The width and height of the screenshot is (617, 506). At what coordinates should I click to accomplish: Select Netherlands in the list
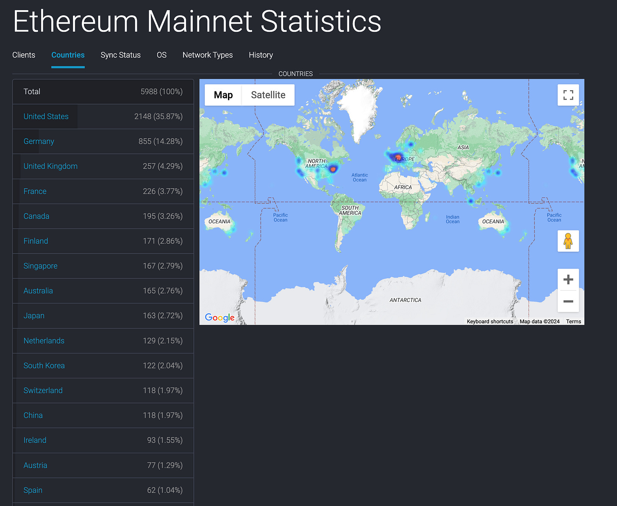44,341
